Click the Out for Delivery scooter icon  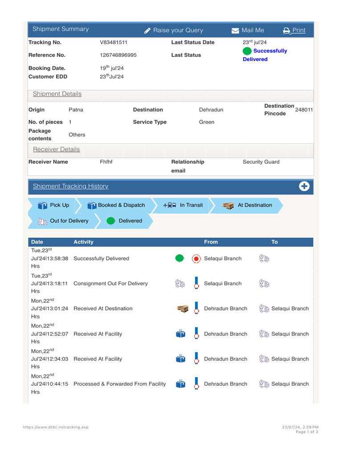coord(43,221)
